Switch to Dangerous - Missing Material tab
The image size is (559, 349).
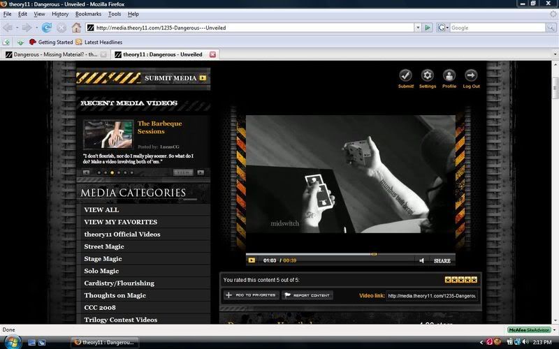56,54
